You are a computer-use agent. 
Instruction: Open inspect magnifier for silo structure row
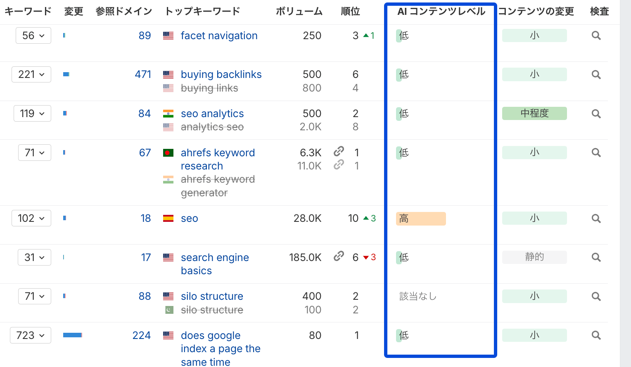(x=596, y=296)
